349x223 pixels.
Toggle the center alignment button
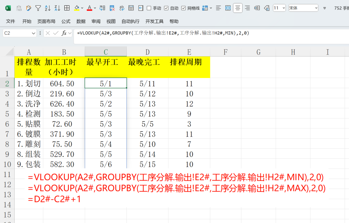coord(238,8)
